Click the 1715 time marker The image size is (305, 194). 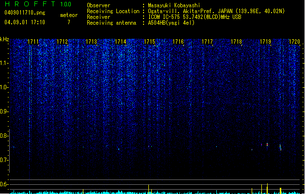(149, 42)
